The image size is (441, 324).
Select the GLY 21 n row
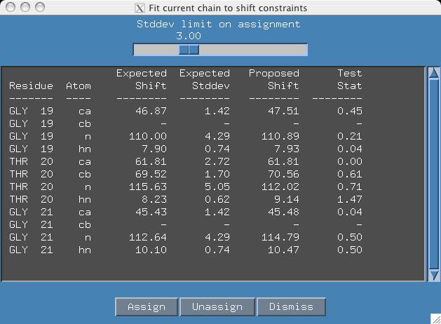pyautogui.click(x=186, y=237)
